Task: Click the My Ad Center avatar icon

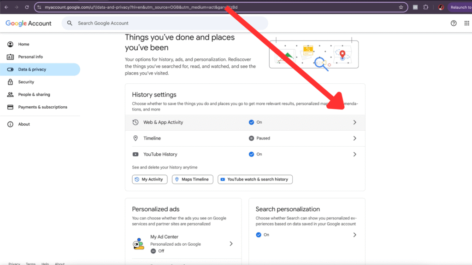Action: click(x=138, y=244)
